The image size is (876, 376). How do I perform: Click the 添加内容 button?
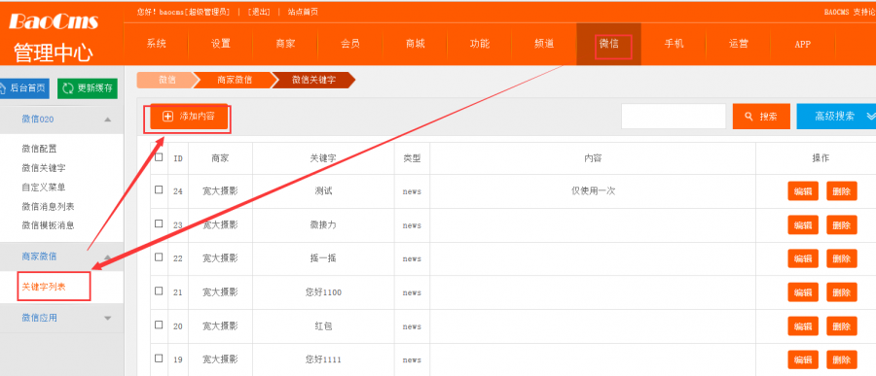(189, 117)
